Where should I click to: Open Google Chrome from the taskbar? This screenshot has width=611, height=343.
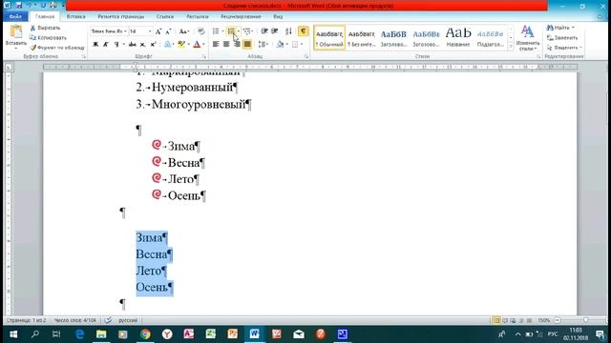(145, 334)
